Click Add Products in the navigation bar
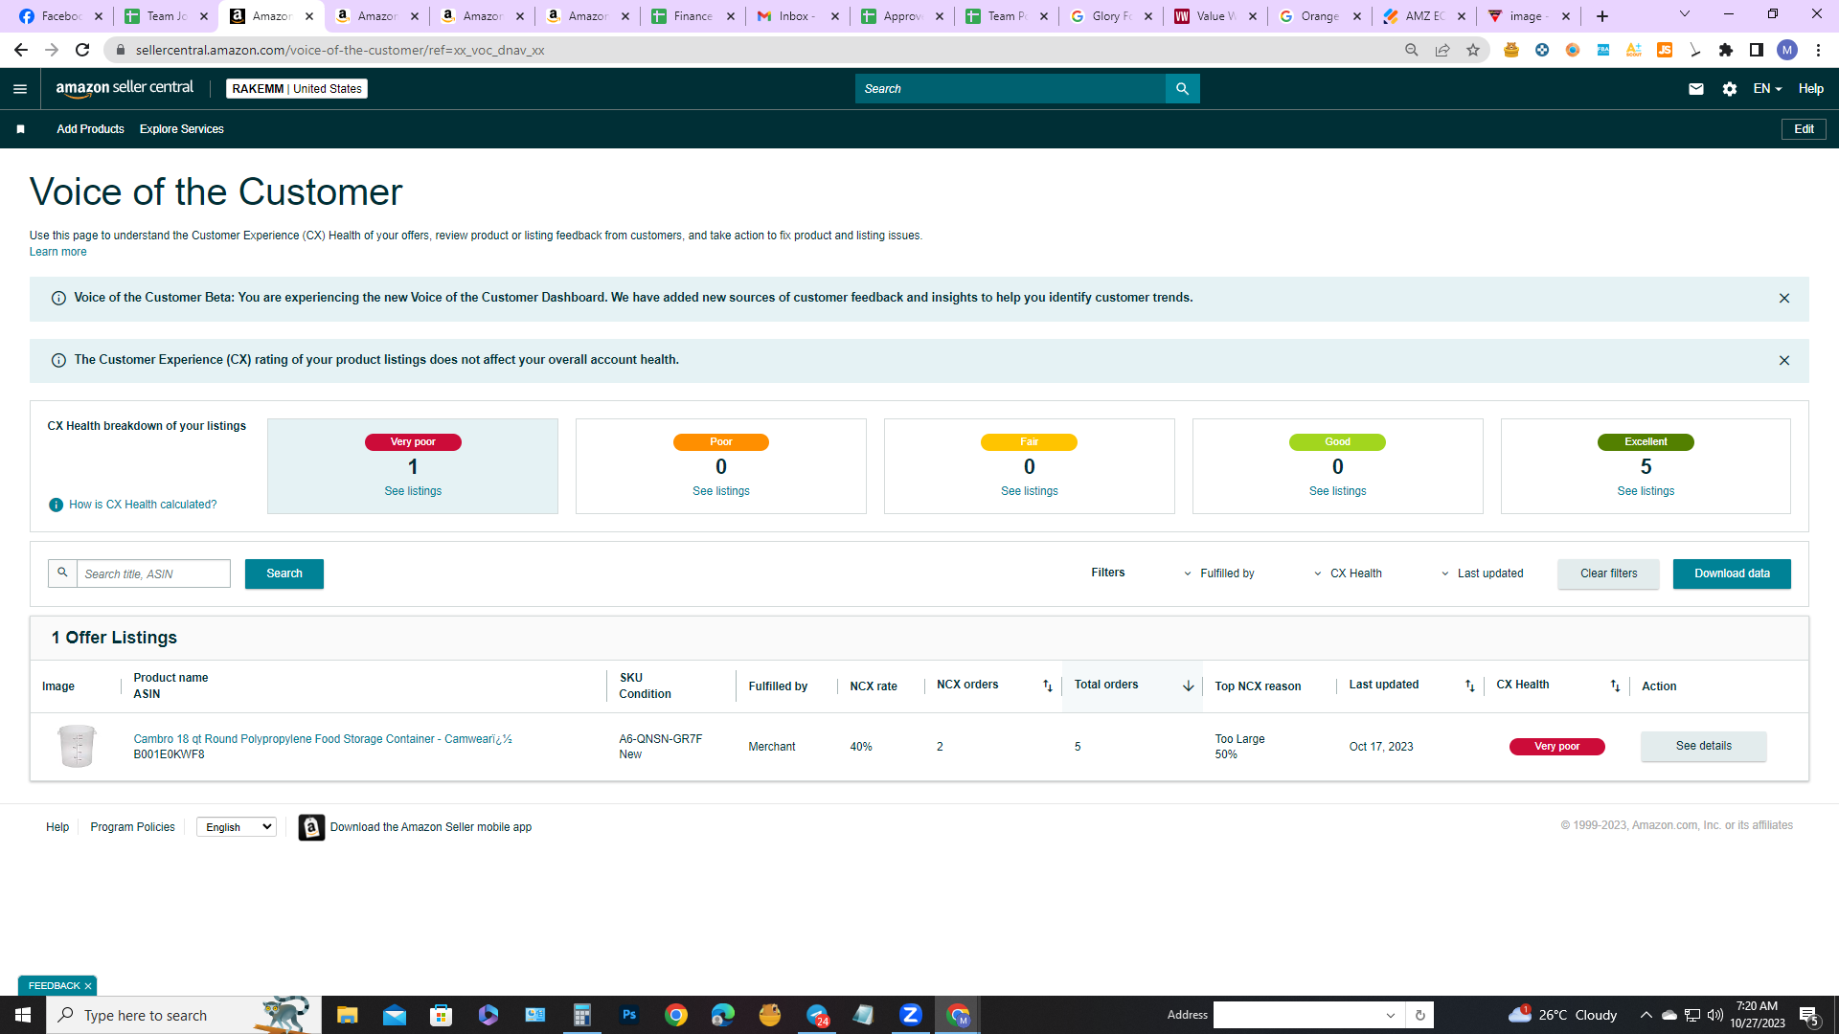This screenshot has width=1839, height=1034. (x=90, y=129)
